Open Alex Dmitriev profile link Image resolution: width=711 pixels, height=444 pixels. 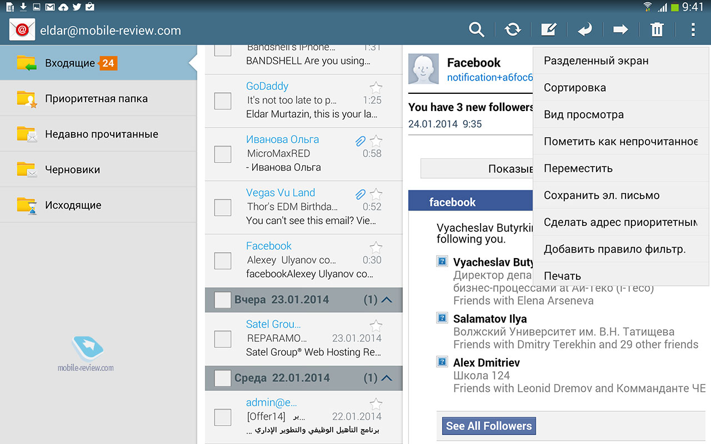487,363
